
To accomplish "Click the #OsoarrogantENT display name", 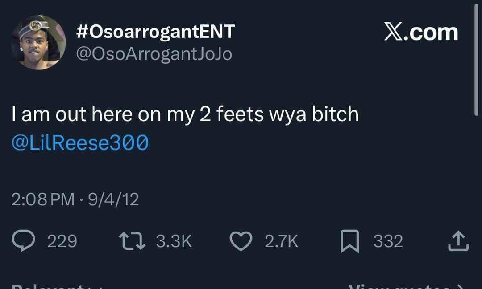I will coord(155,32).
